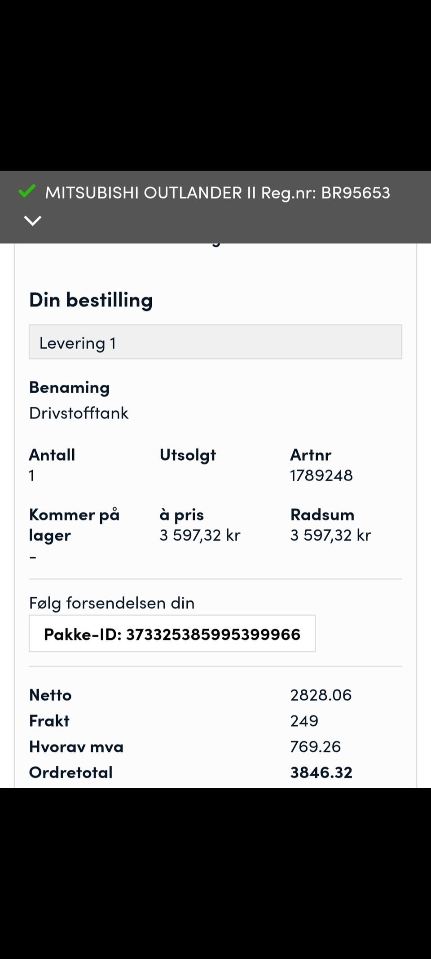Select the Benaming label

[70, 388]
